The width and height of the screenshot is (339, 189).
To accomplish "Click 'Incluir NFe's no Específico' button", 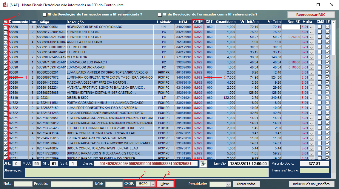I will tap(311, 184).
